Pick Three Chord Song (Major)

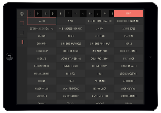tap(100, 21)
